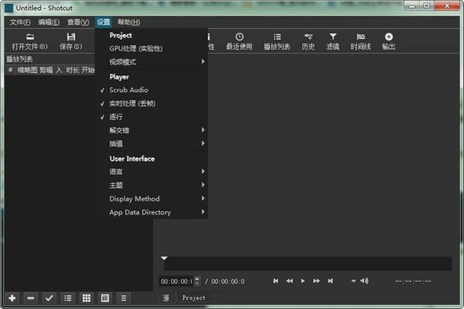Image resolution: width=464 pixels, height=309 pixels.
Task: Show the 时间线 (Timeline) panel
Action: coord(360,41)
